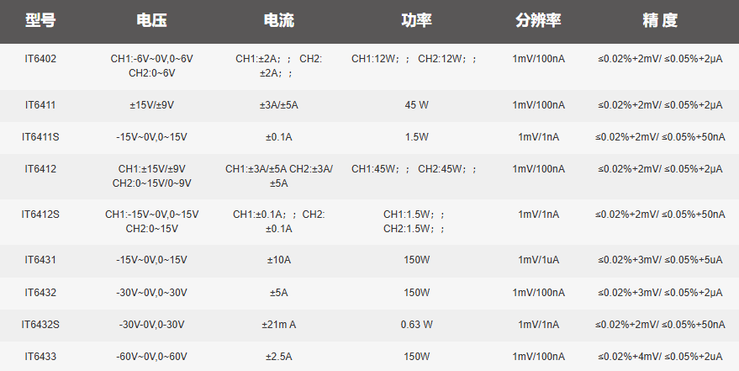Click the 1mV/1uA resolution cell
Image resolution: width=739 pixels, height=371 pixels.
pos(538,260)
